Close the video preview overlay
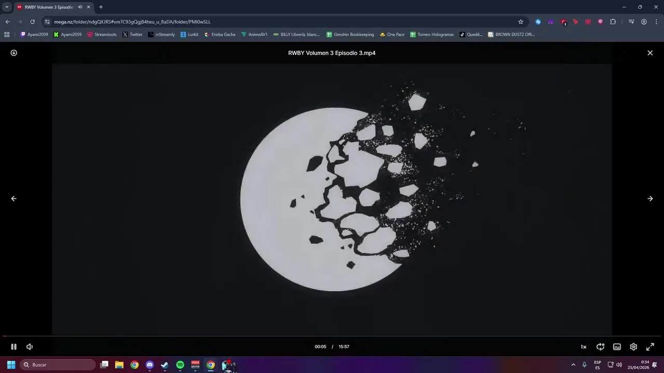The image size is (664, 373). coord(650,53)
